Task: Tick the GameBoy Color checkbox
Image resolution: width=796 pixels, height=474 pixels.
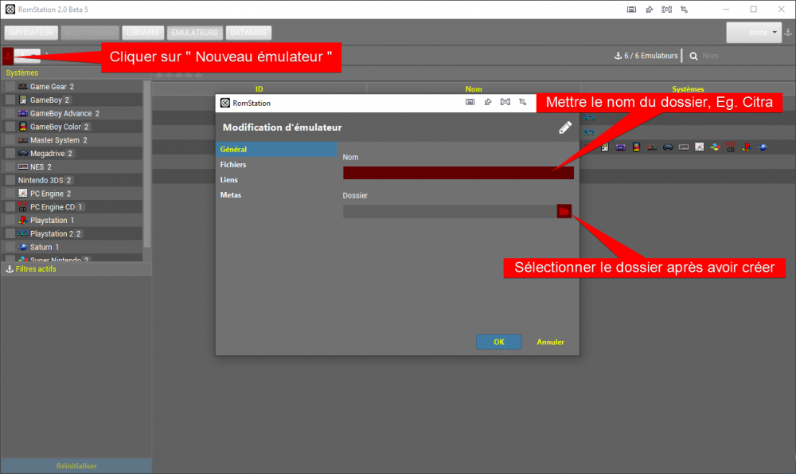Action: coord(10,127)
